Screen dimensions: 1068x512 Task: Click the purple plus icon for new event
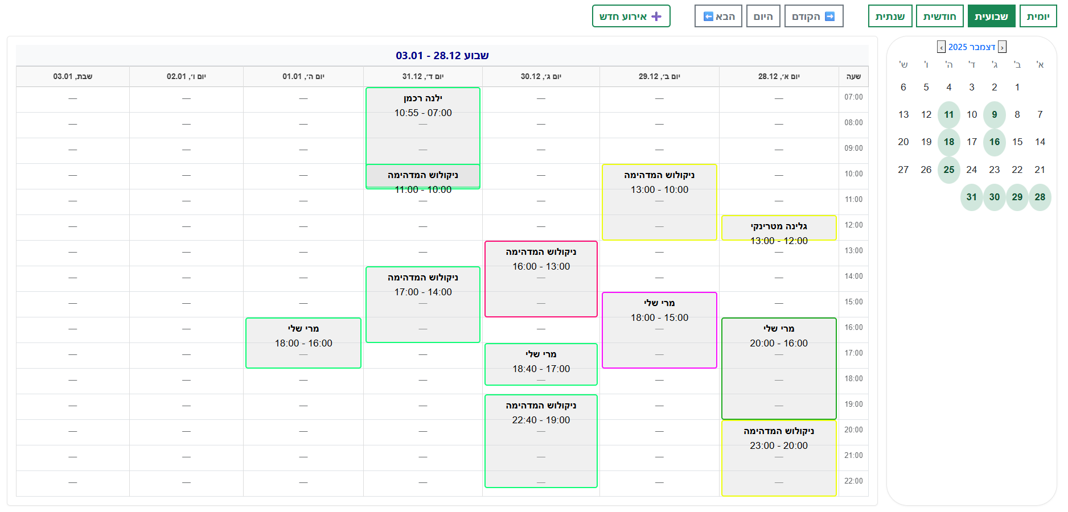coord(656,16)
